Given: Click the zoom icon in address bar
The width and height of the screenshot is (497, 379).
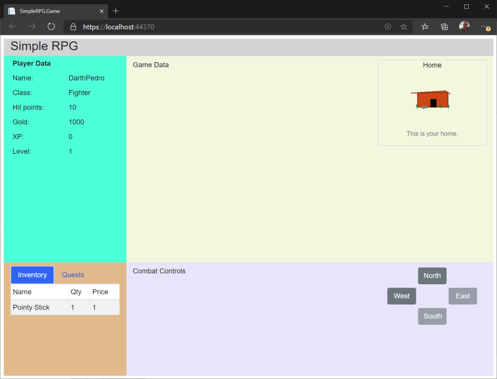Looking at the screenshot, I should pos(388,27).
